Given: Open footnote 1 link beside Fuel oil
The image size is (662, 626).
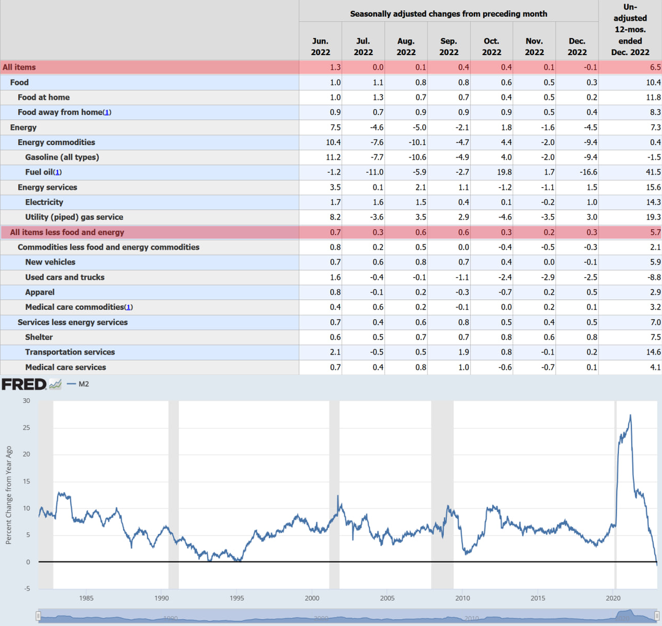Looking at the screenshot, I should [x=58, y=172].
